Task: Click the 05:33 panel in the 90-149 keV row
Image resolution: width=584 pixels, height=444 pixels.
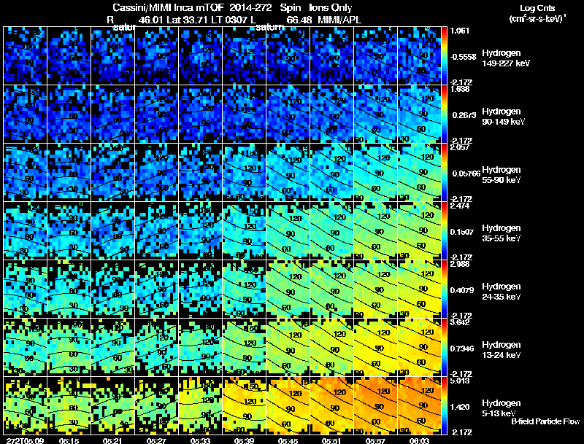Action: [x=200, y=114]
